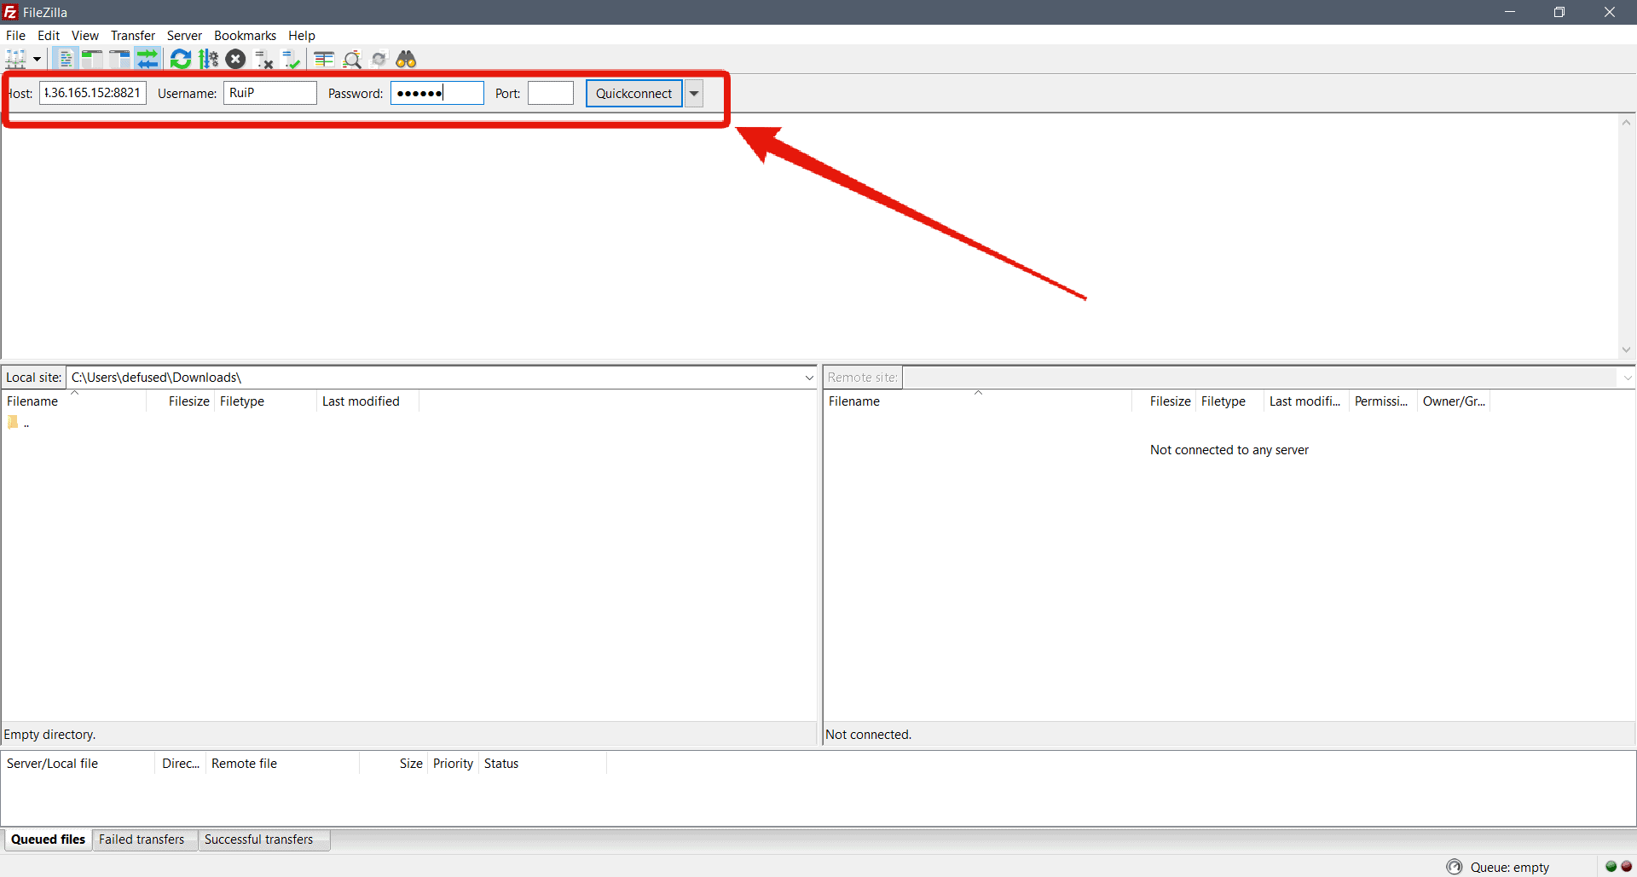Click the Priority queue column header
1637x877 pixels.
pos(453,764)
